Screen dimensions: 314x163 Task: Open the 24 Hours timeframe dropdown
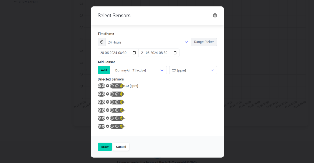[148, 42]
